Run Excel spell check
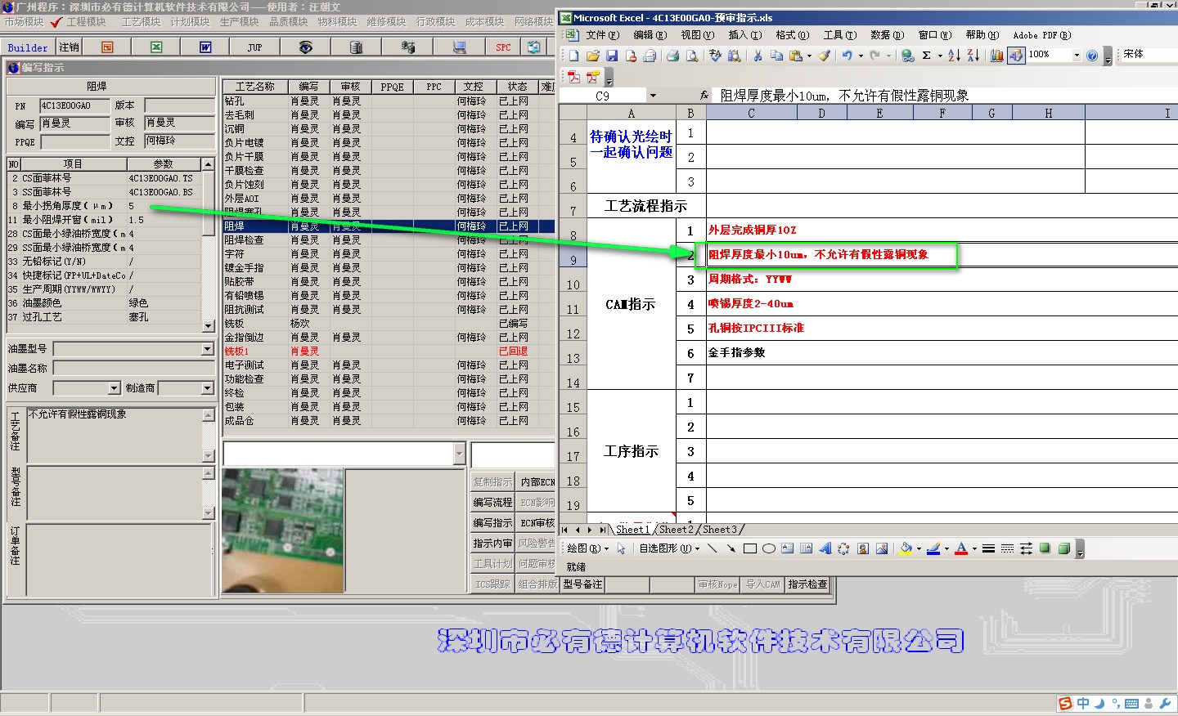1178x716 pixels. 715,56
